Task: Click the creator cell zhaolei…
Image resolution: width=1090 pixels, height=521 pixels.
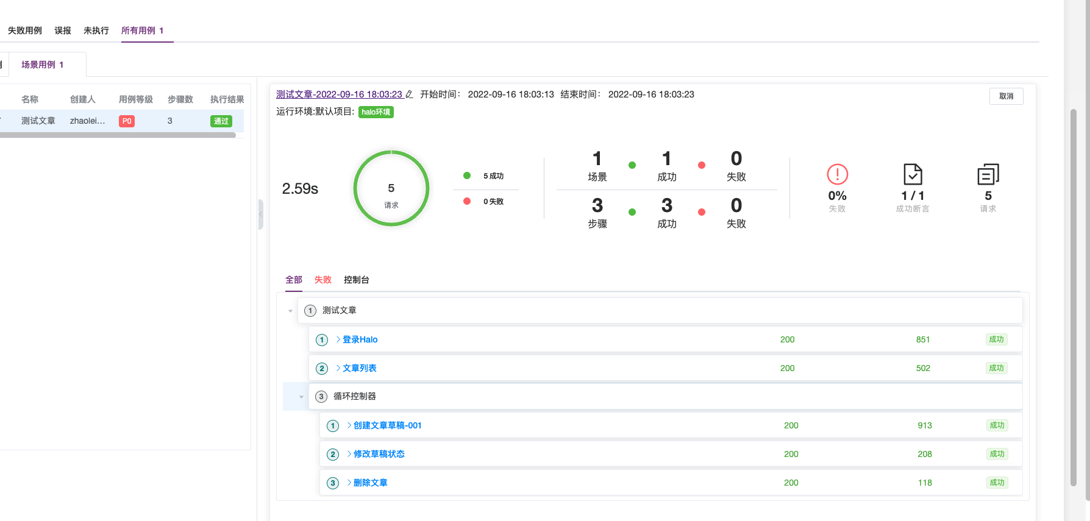Action: 88,121
